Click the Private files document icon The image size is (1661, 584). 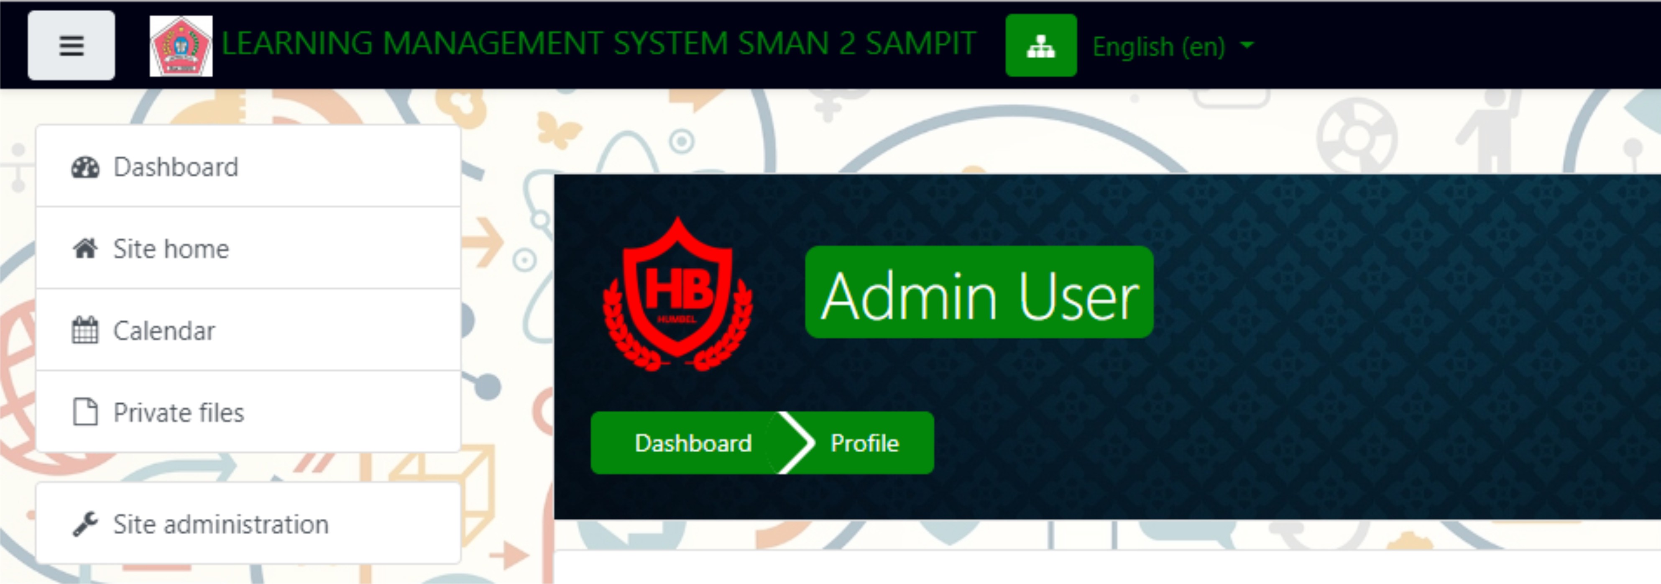pos(85,412)
